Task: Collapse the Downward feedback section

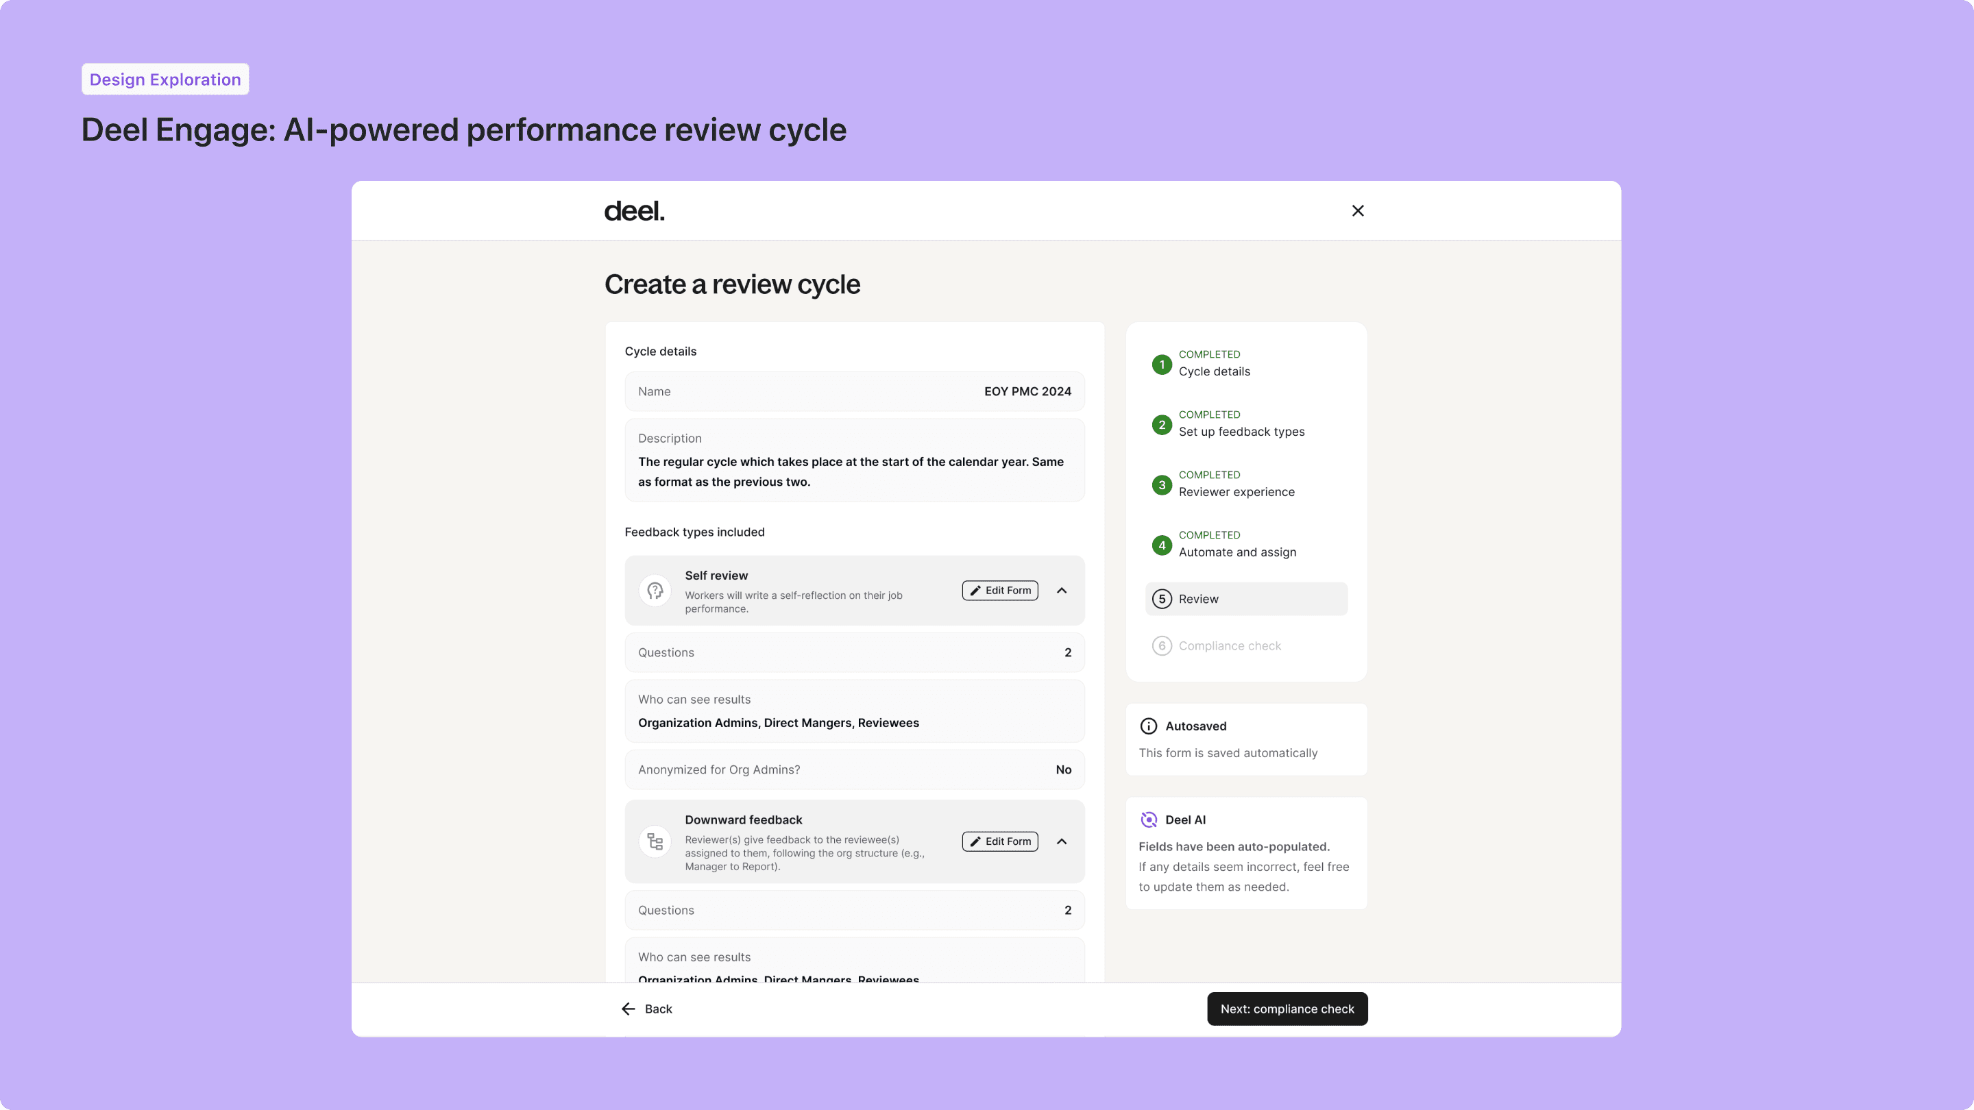Action: 1062,841
